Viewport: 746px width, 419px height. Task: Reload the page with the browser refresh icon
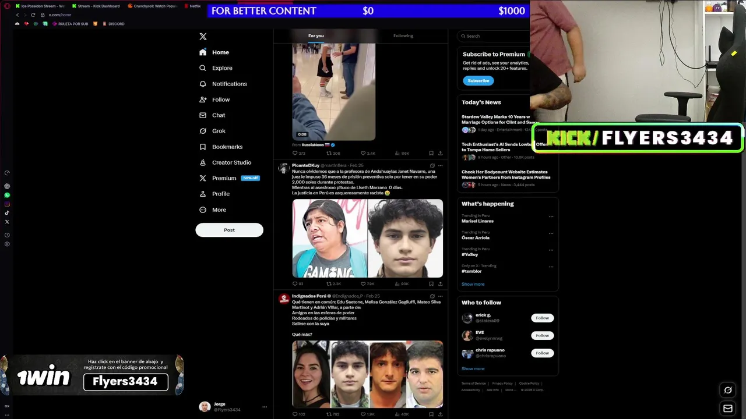tap(33, 15)
